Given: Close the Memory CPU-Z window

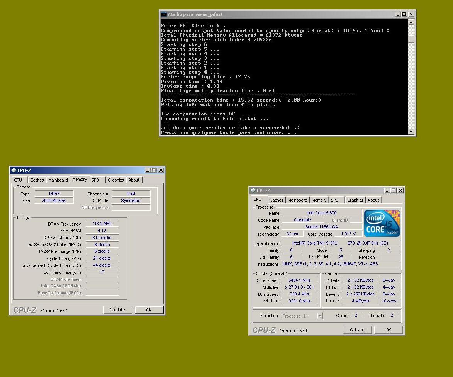Looking at the screenshot, I should pyautogui.click(x=161, y=170).
